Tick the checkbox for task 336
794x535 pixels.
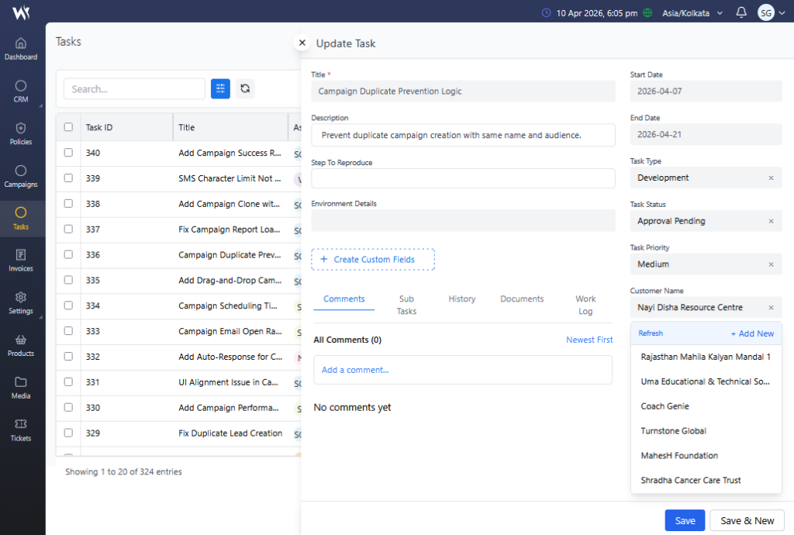(68, 254)
